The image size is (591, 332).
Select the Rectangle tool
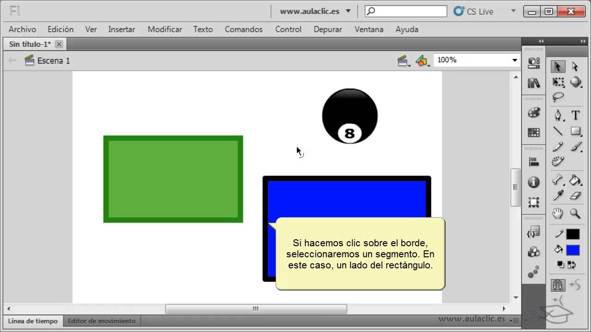[575, 131]
